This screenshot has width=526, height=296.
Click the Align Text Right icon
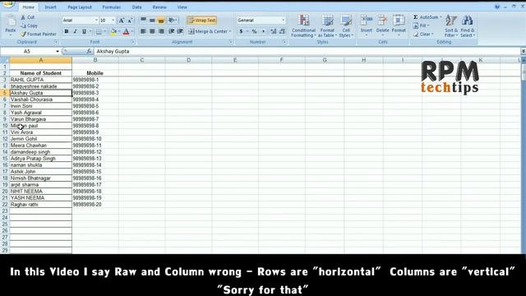[x=161, y=31]
